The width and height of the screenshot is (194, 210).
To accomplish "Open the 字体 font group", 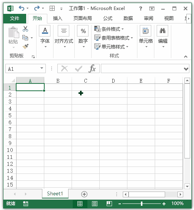I will pos(45,37).
